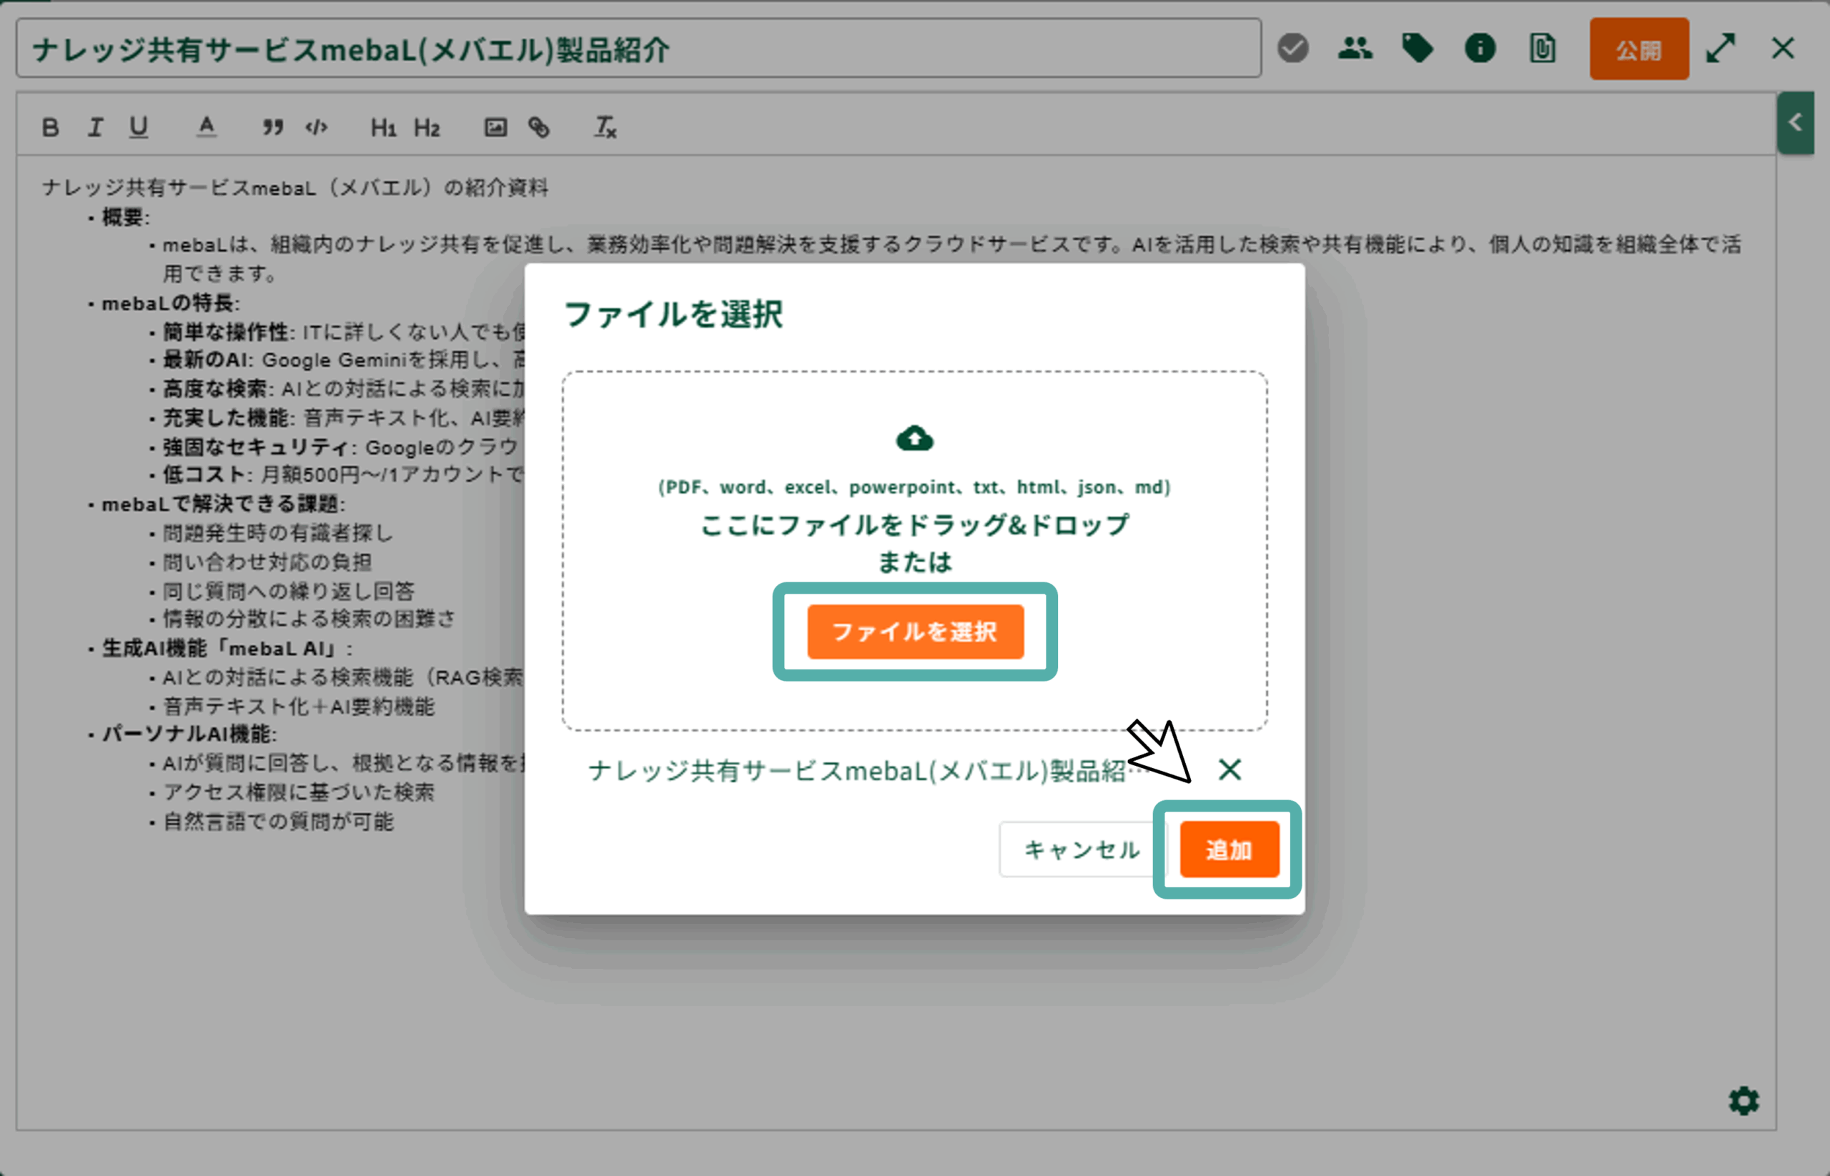This screenshot has width=1830, height=1176.
Task: Open the tag icon in header
Action: coord(1418,48)
